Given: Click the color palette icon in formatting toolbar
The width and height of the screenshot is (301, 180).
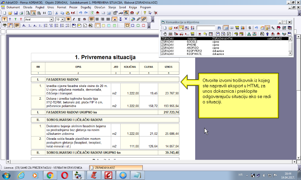Looking at the screenshot, I should pos(133,19).
